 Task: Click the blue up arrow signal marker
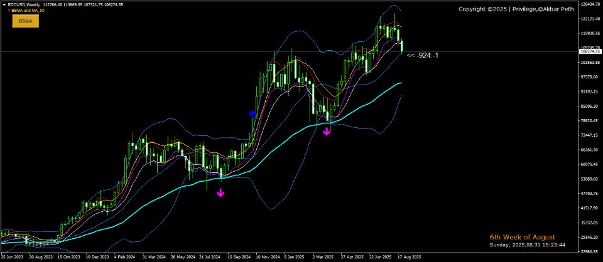(x=253, y=114)
